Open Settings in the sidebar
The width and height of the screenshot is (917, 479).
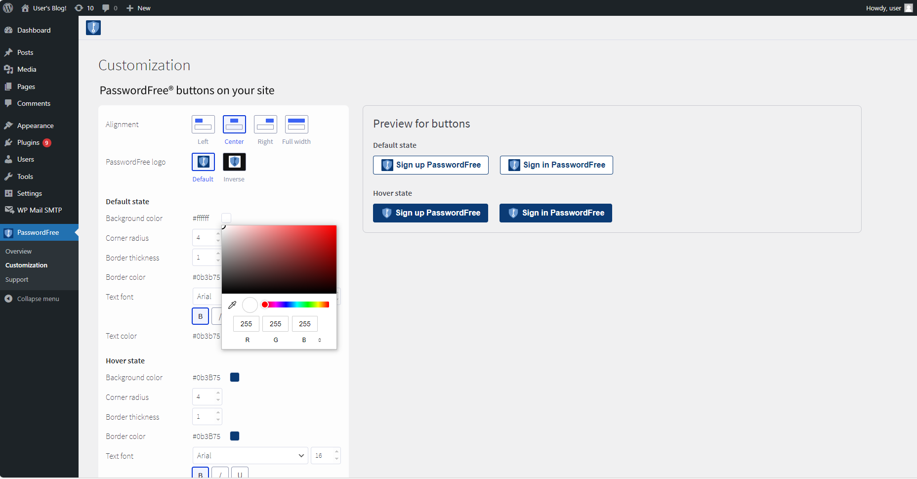39,193
